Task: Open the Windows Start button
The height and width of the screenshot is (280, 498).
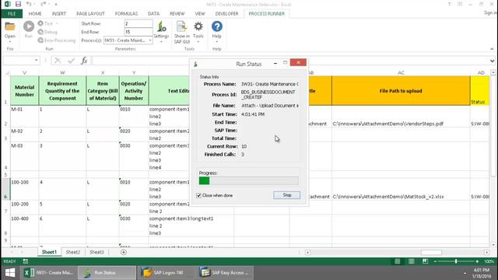Action: 10,273
